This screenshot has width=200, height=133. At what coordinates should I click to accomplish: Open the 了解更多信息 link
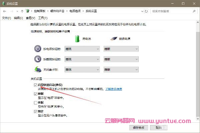(x=114, y=89)
